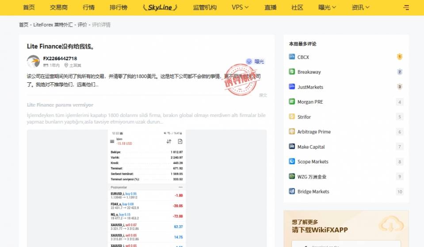Open the Strifor broker link
Image resolution: width=424 pixels, height=247 pixels.
[x=304, y=117]
